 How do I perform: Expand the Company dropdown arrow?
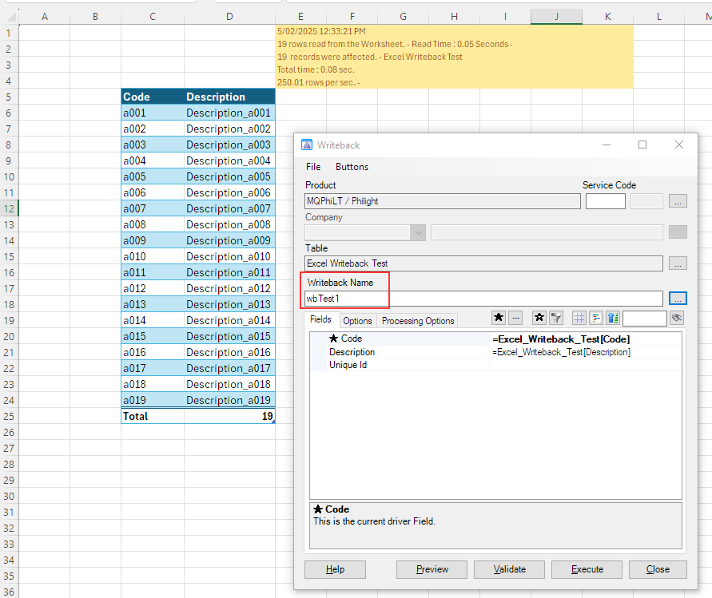[x=418, y=232]
